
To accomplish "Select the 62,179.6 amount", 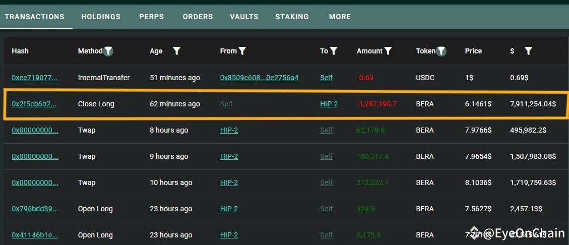I will coord(371,130).
